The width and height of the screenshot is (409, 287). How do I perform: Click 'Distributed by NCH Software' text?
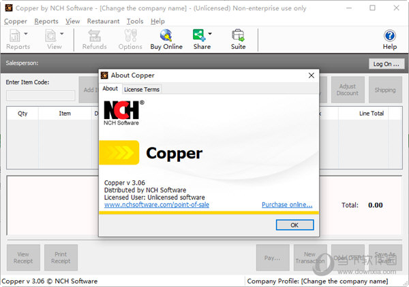point(145,190)
